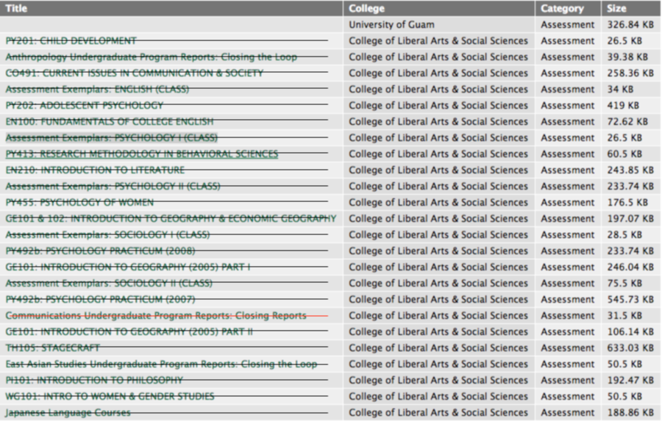This screenshot has width=662, height=421.
Task: Open the PY202: ADOLESCENT PSYCHOLOGY link
Action: click(85, 106)
